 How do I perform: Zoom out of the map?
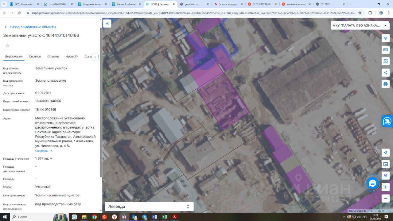click(x=386, y=198)
